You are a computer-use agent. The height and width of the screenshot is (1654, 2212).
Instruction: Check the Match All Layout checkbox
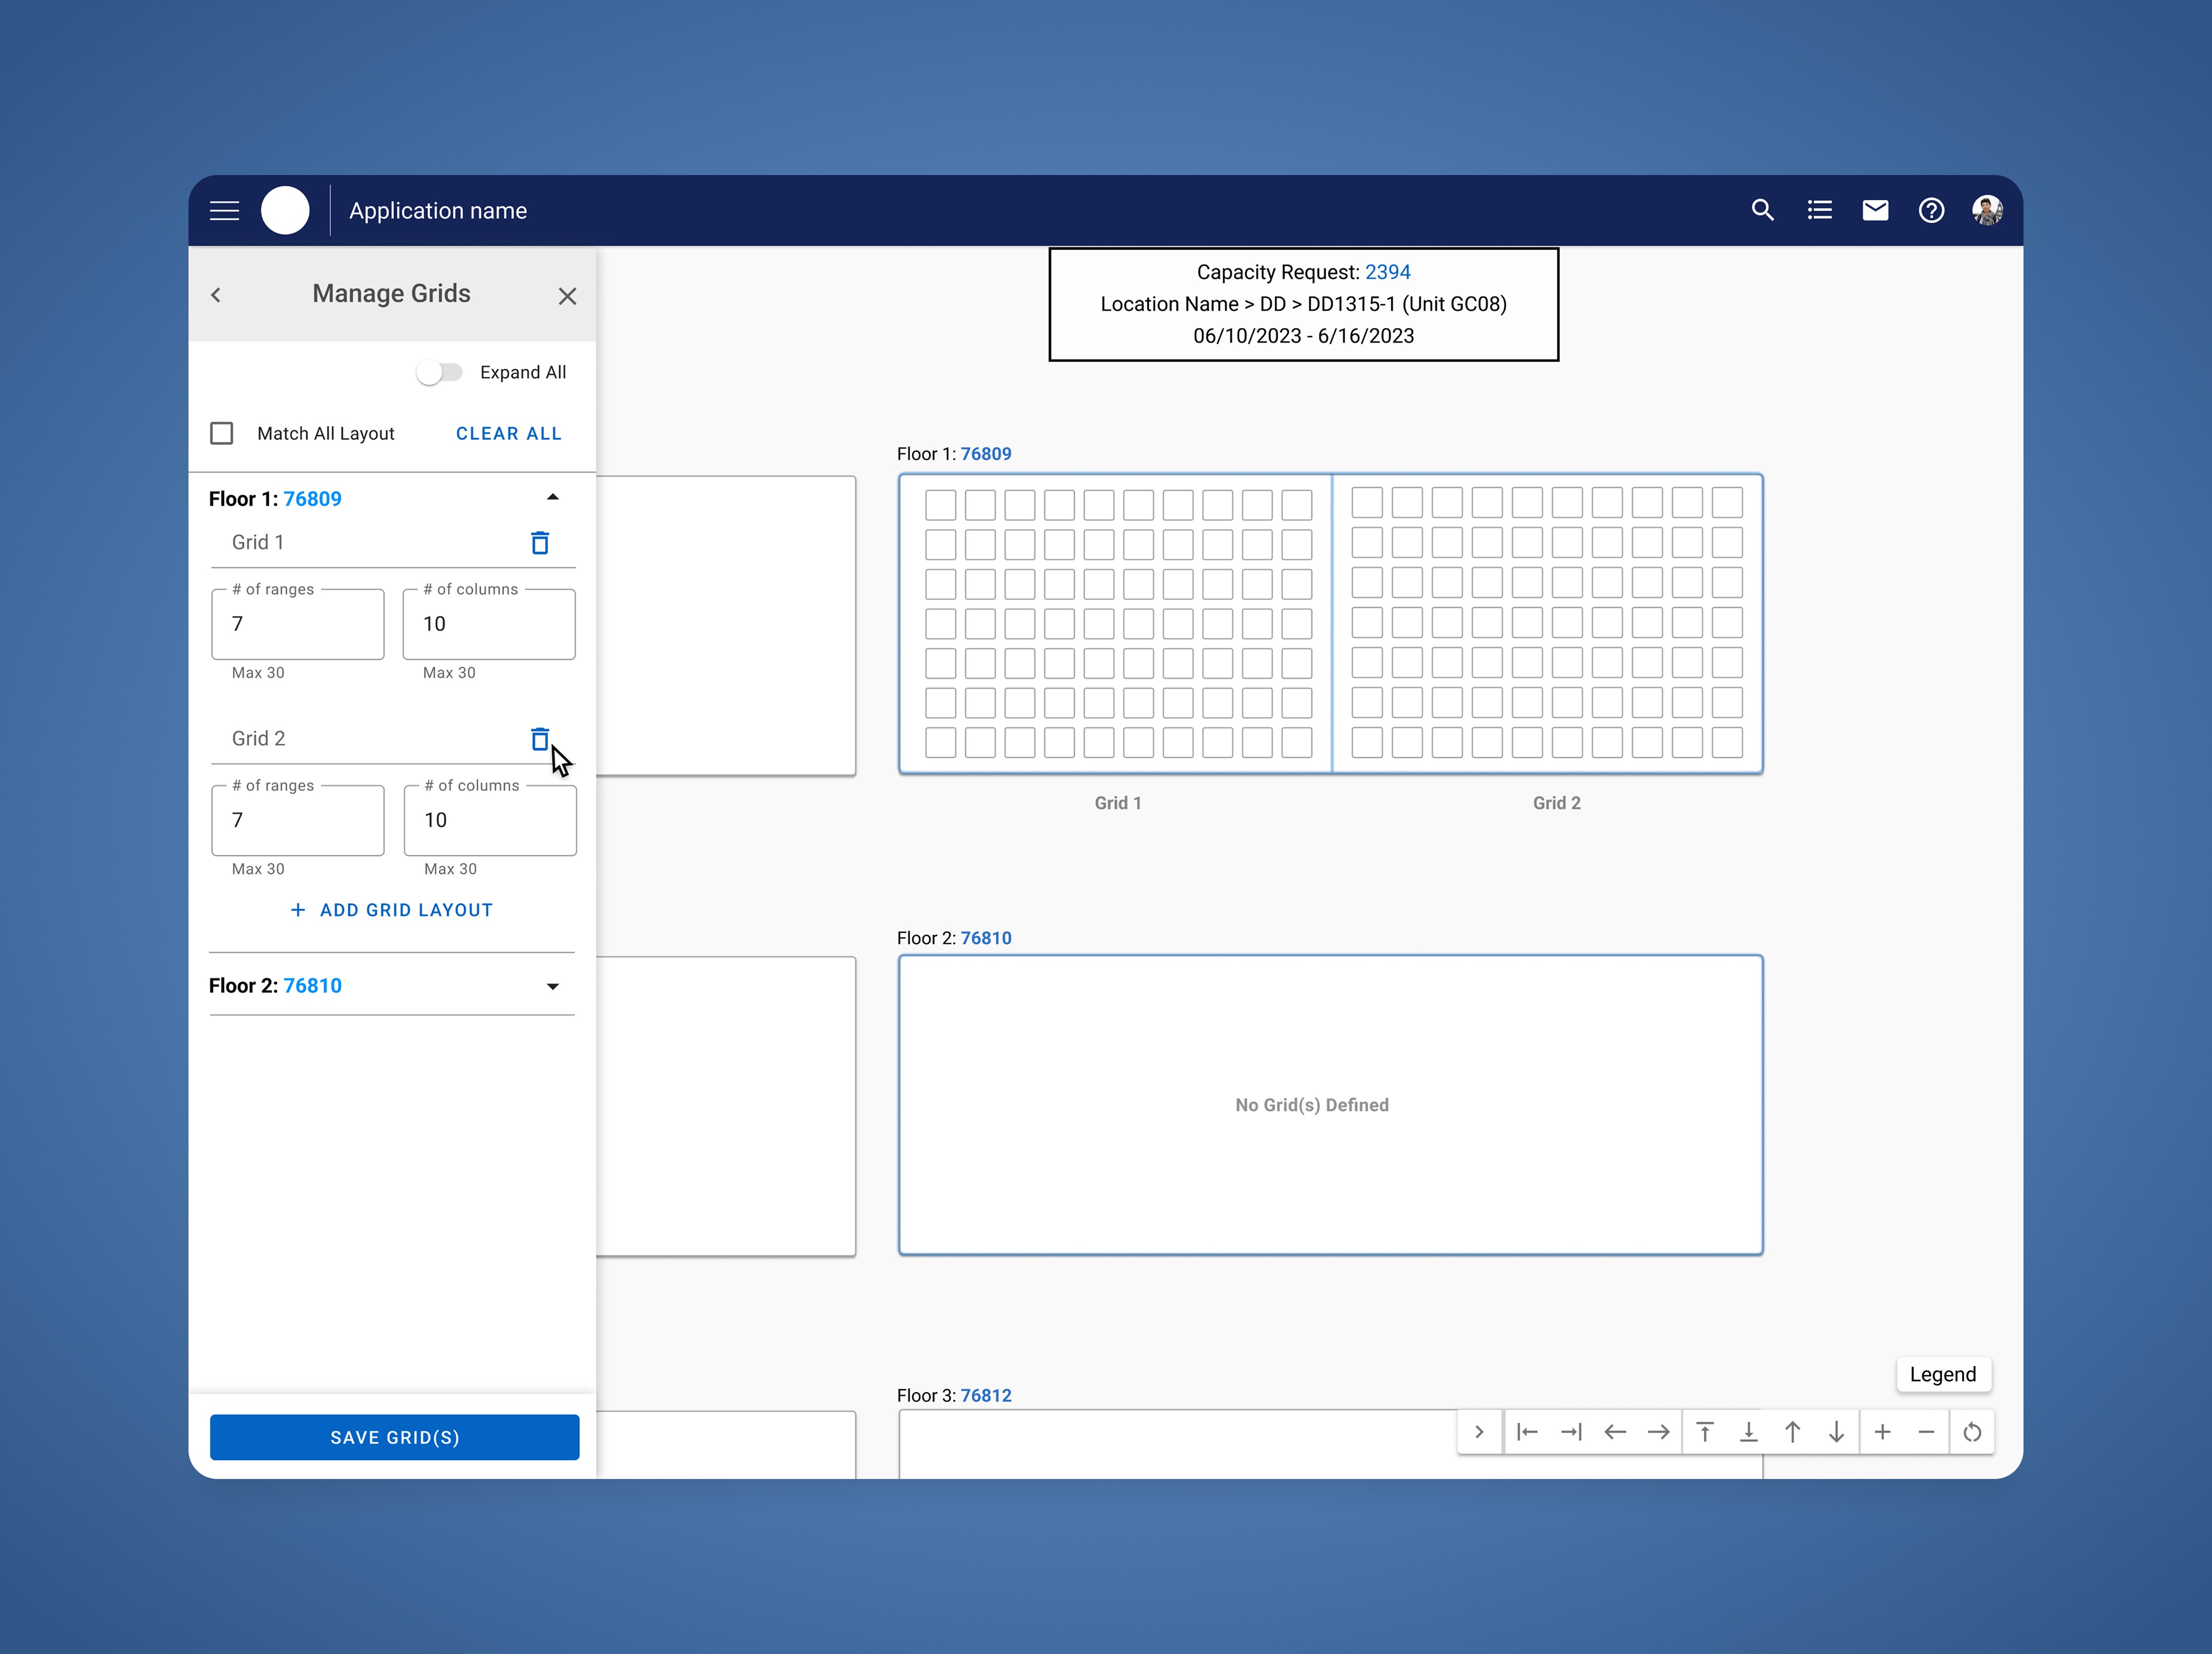click(x=222, y=433)
